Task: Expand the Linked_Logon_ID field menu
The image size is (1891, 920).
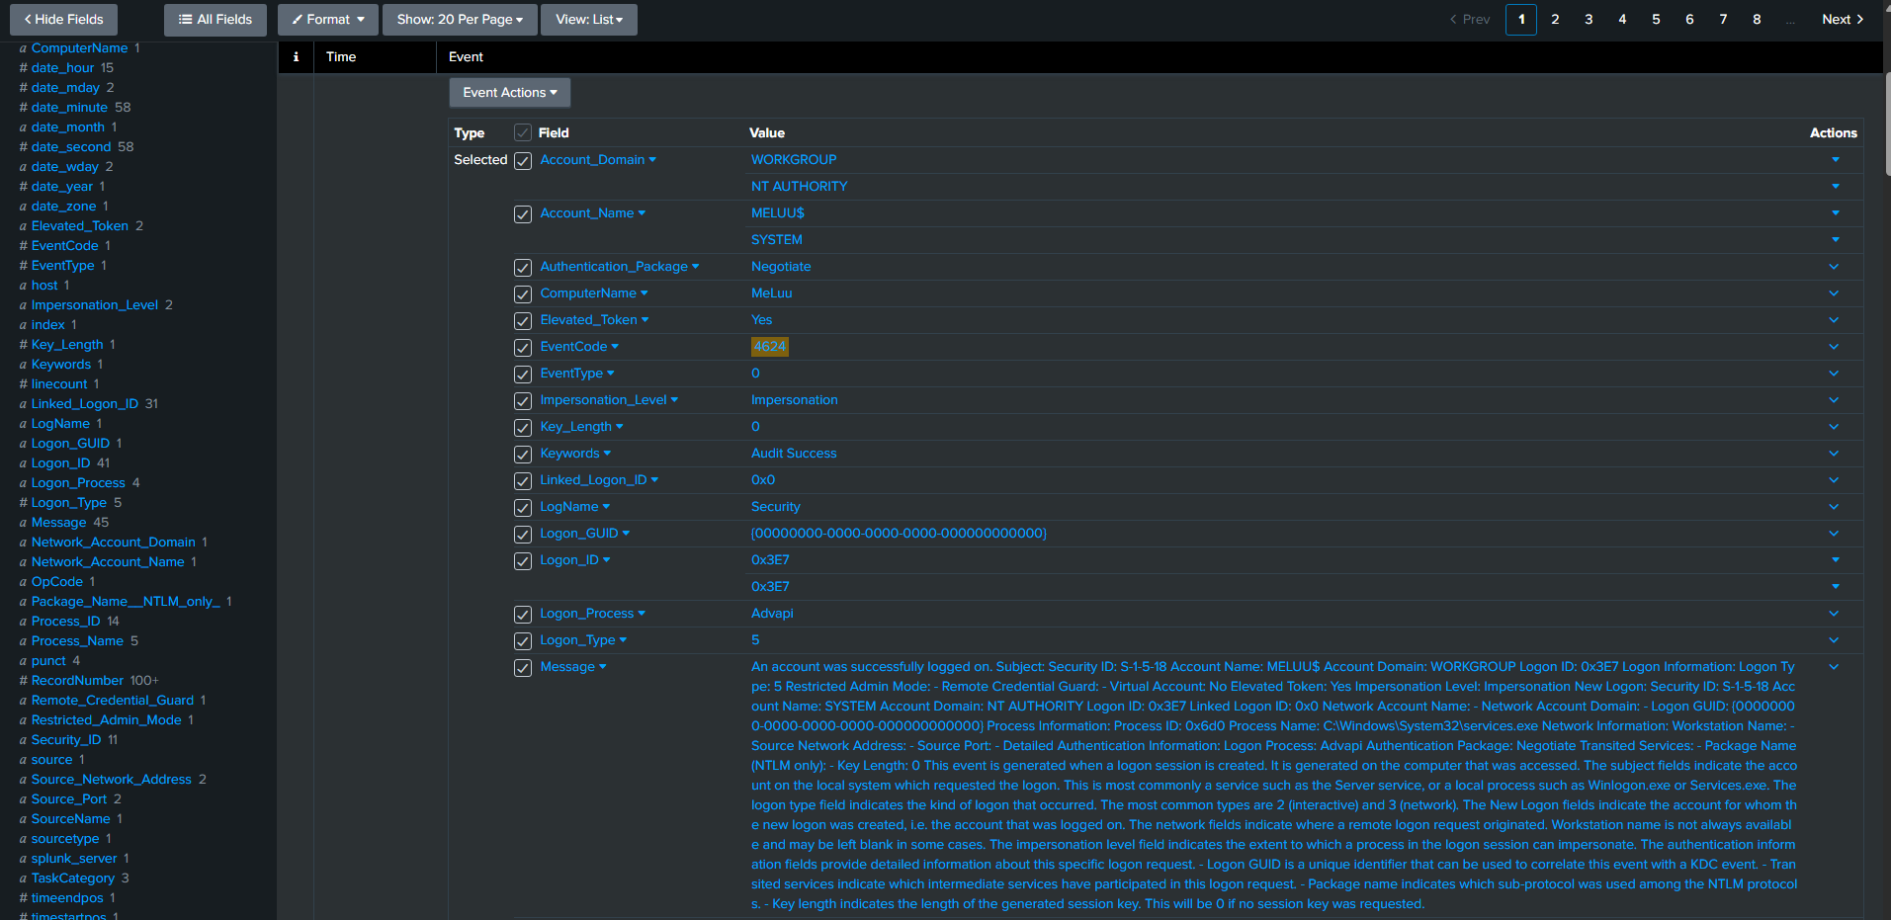Action: (x=599, y=480)
